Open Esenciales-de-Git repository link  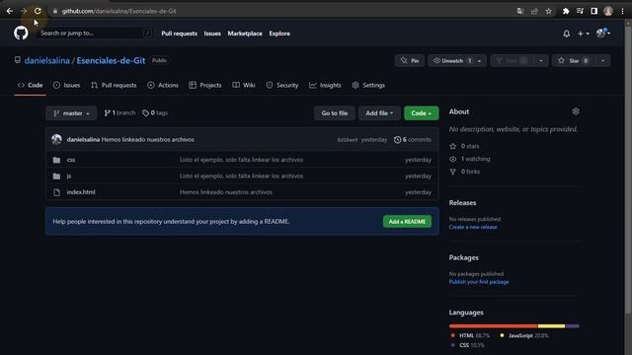111,60
